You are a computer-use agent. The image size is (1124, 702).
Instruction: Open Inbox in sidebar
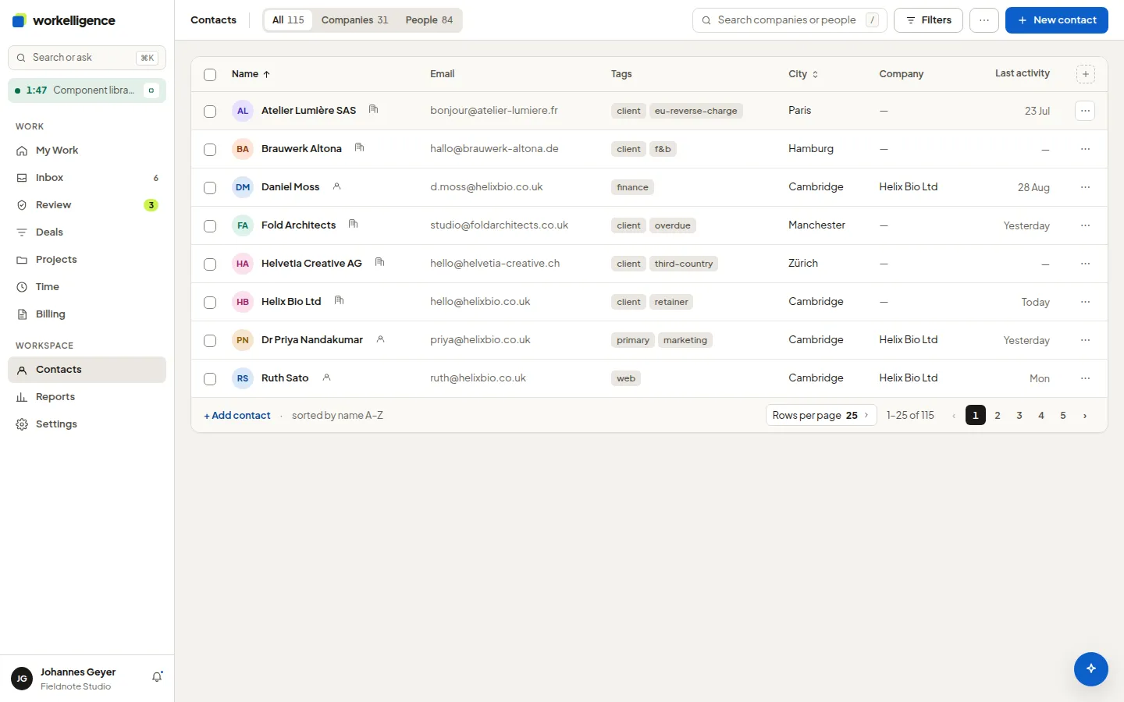pos(87,178)
